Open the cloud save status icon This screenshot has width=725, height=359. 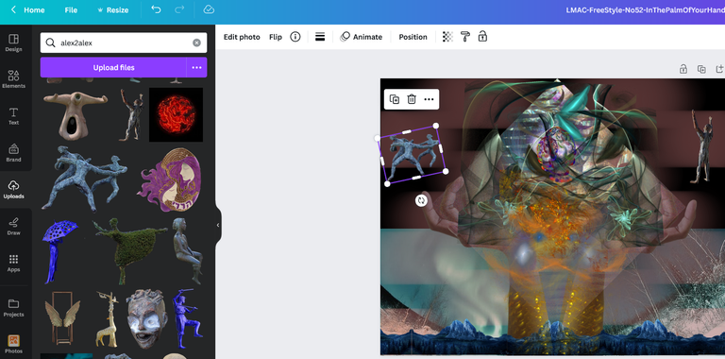click(209, 9)
